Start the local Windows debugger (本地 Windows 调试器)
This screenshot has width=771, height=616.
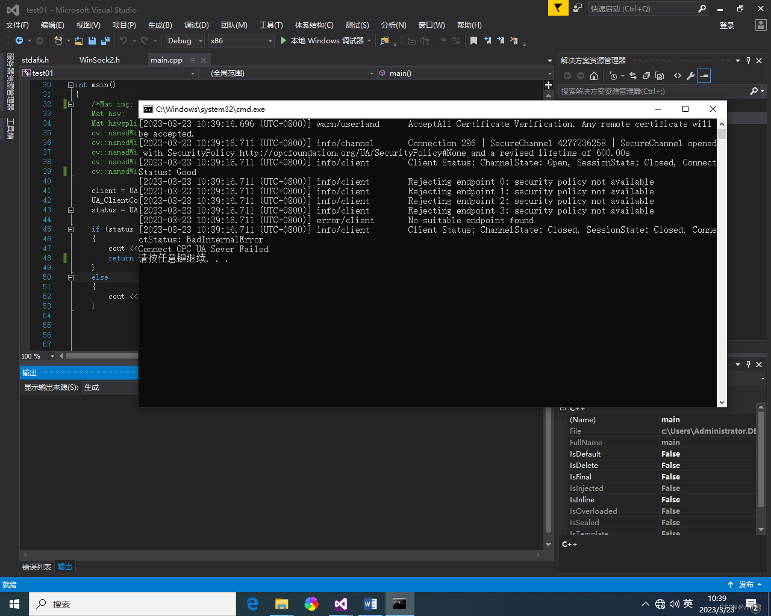tap(326, 40)
